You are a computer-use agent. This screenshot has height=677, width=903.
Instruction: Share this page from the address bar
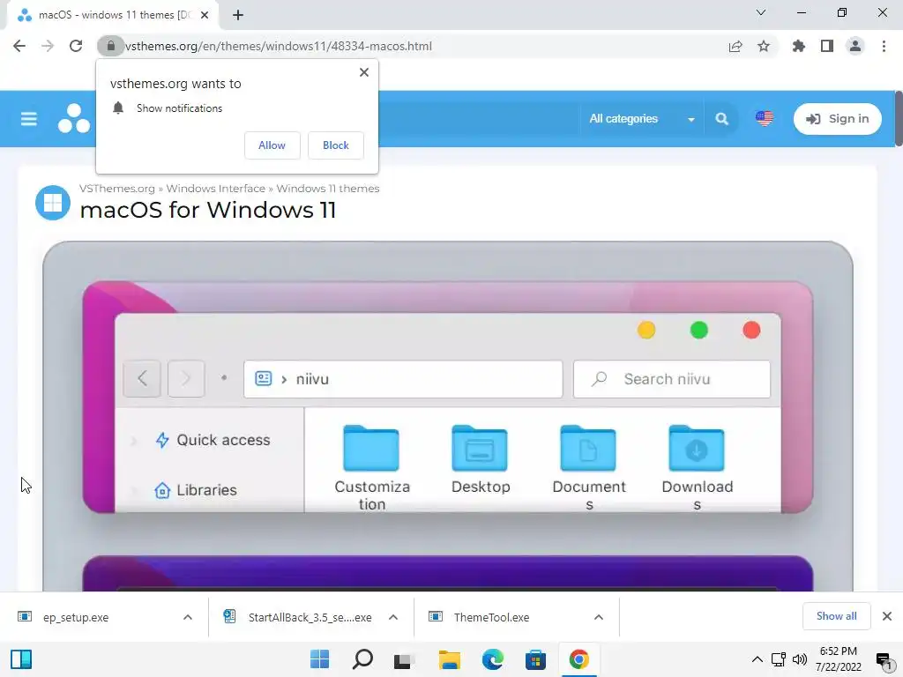[x=735, y=46]
